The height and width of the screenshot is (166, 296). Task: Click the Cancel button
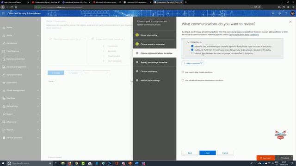[225, 153]
